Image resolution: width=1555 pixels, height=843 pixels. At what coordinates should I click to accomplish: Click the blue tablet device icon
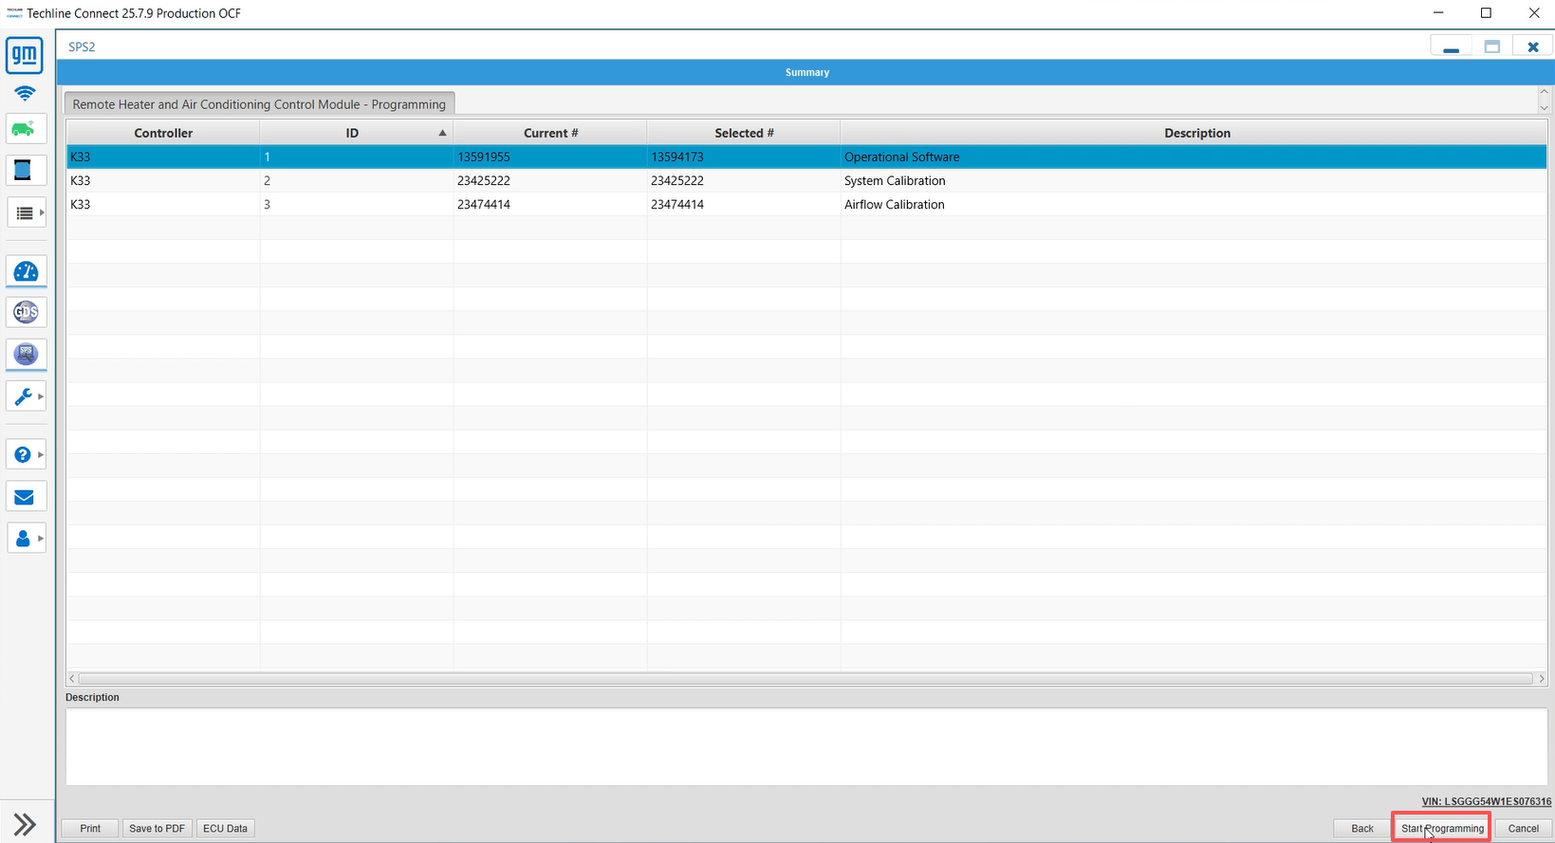point(23,171)
